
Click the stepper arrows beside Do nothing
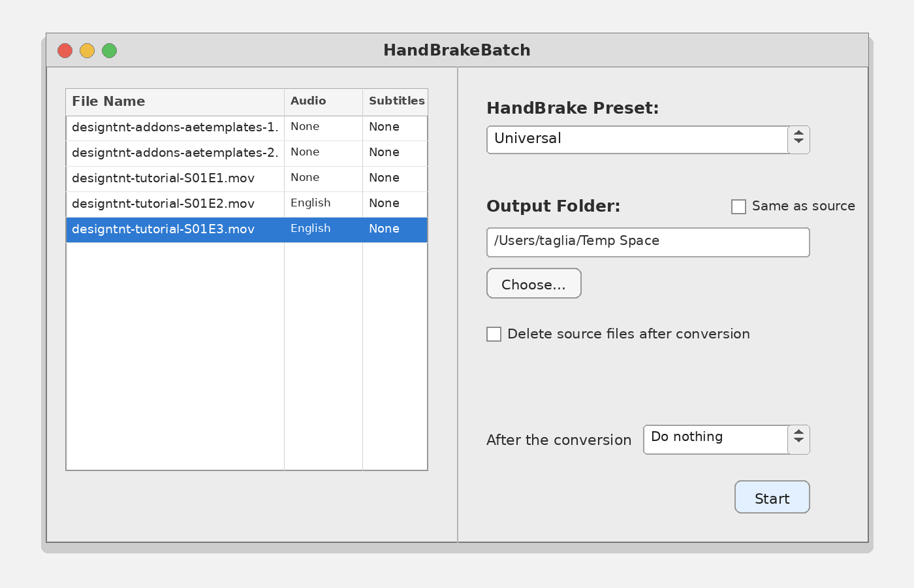(x=798, y=440)
